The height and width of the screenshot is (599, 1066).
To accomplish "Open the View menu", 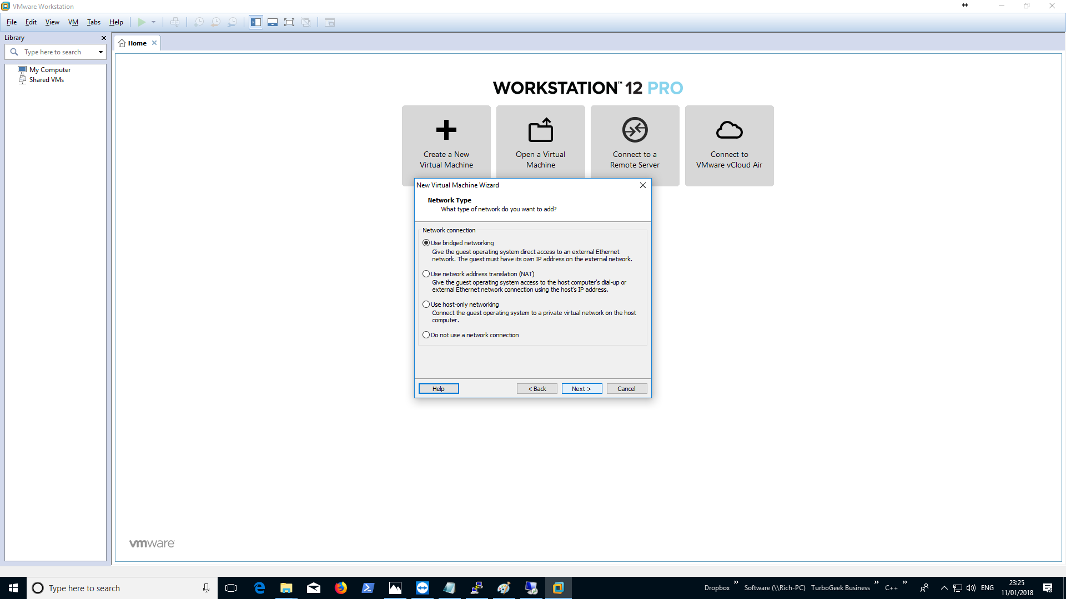I will 52,22.
